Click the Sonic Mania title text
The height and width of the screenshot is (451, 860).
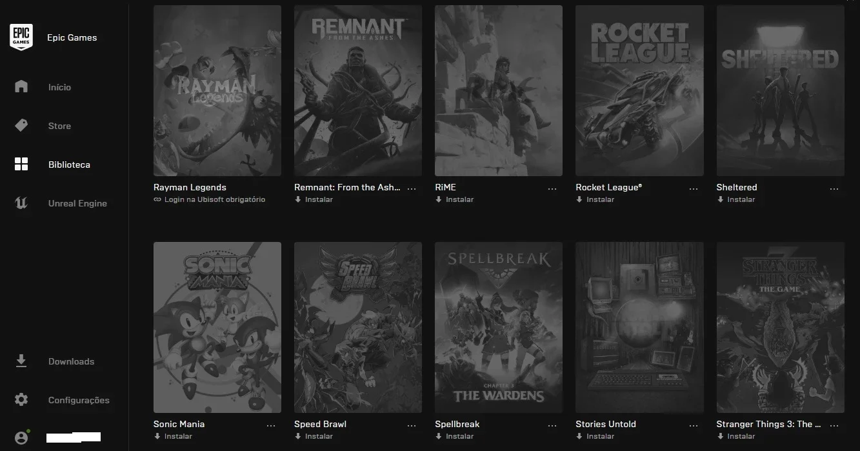tap(179, 424)
